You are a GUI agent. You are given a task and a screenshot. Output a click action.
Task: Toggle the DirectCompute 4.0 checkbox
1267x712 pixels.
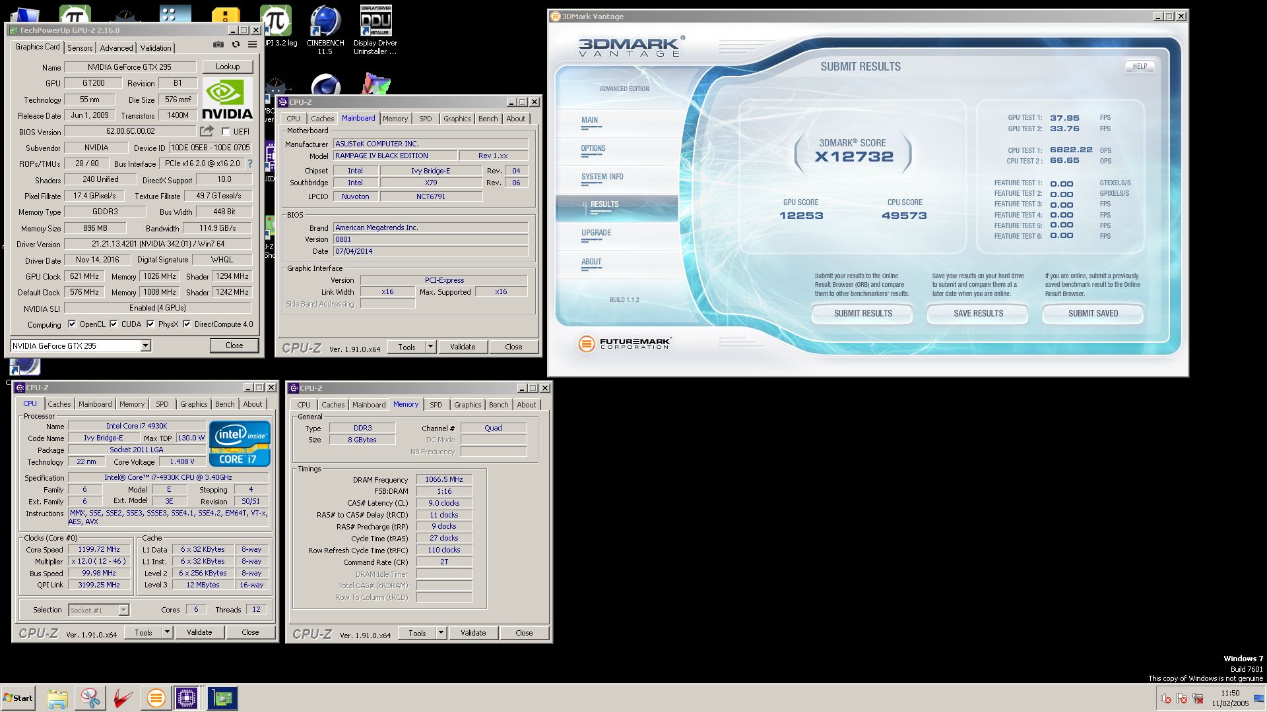point(187,324)
